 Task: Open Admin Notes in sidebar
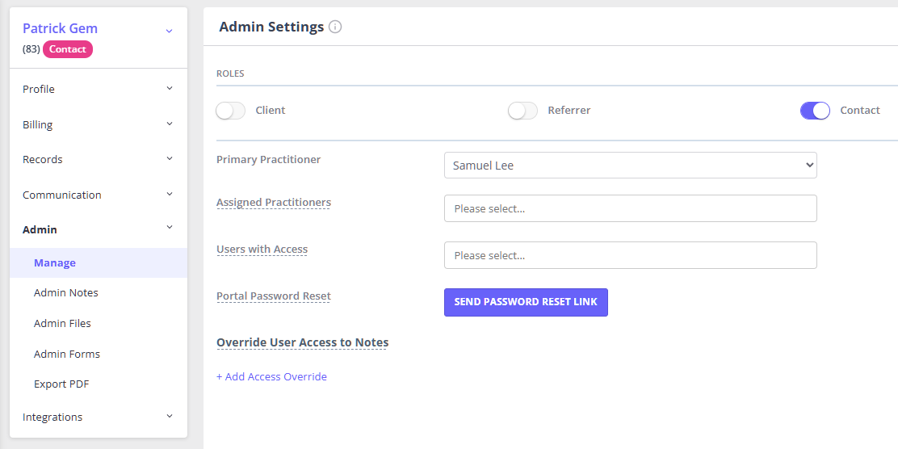(x=66, y=292)
